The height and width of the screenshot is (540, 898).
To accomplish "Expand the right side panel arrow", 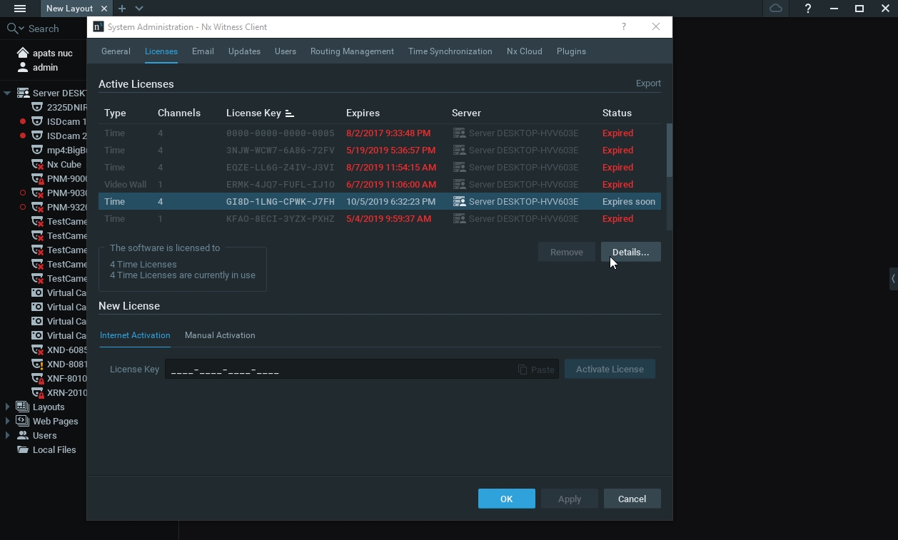I will (893, 279).
